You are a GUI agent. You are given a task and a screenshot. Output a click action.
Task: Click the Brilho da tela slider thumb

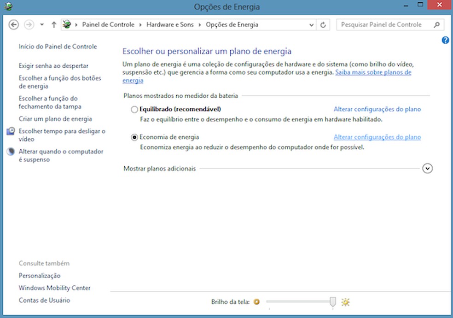pyautogui.click(x=333, y=302)
